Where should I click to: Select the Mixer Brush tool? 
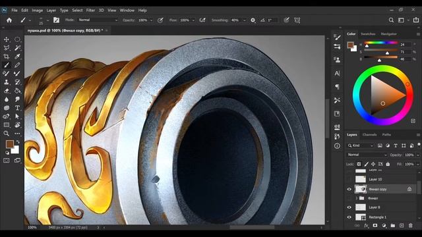[17, 73]
